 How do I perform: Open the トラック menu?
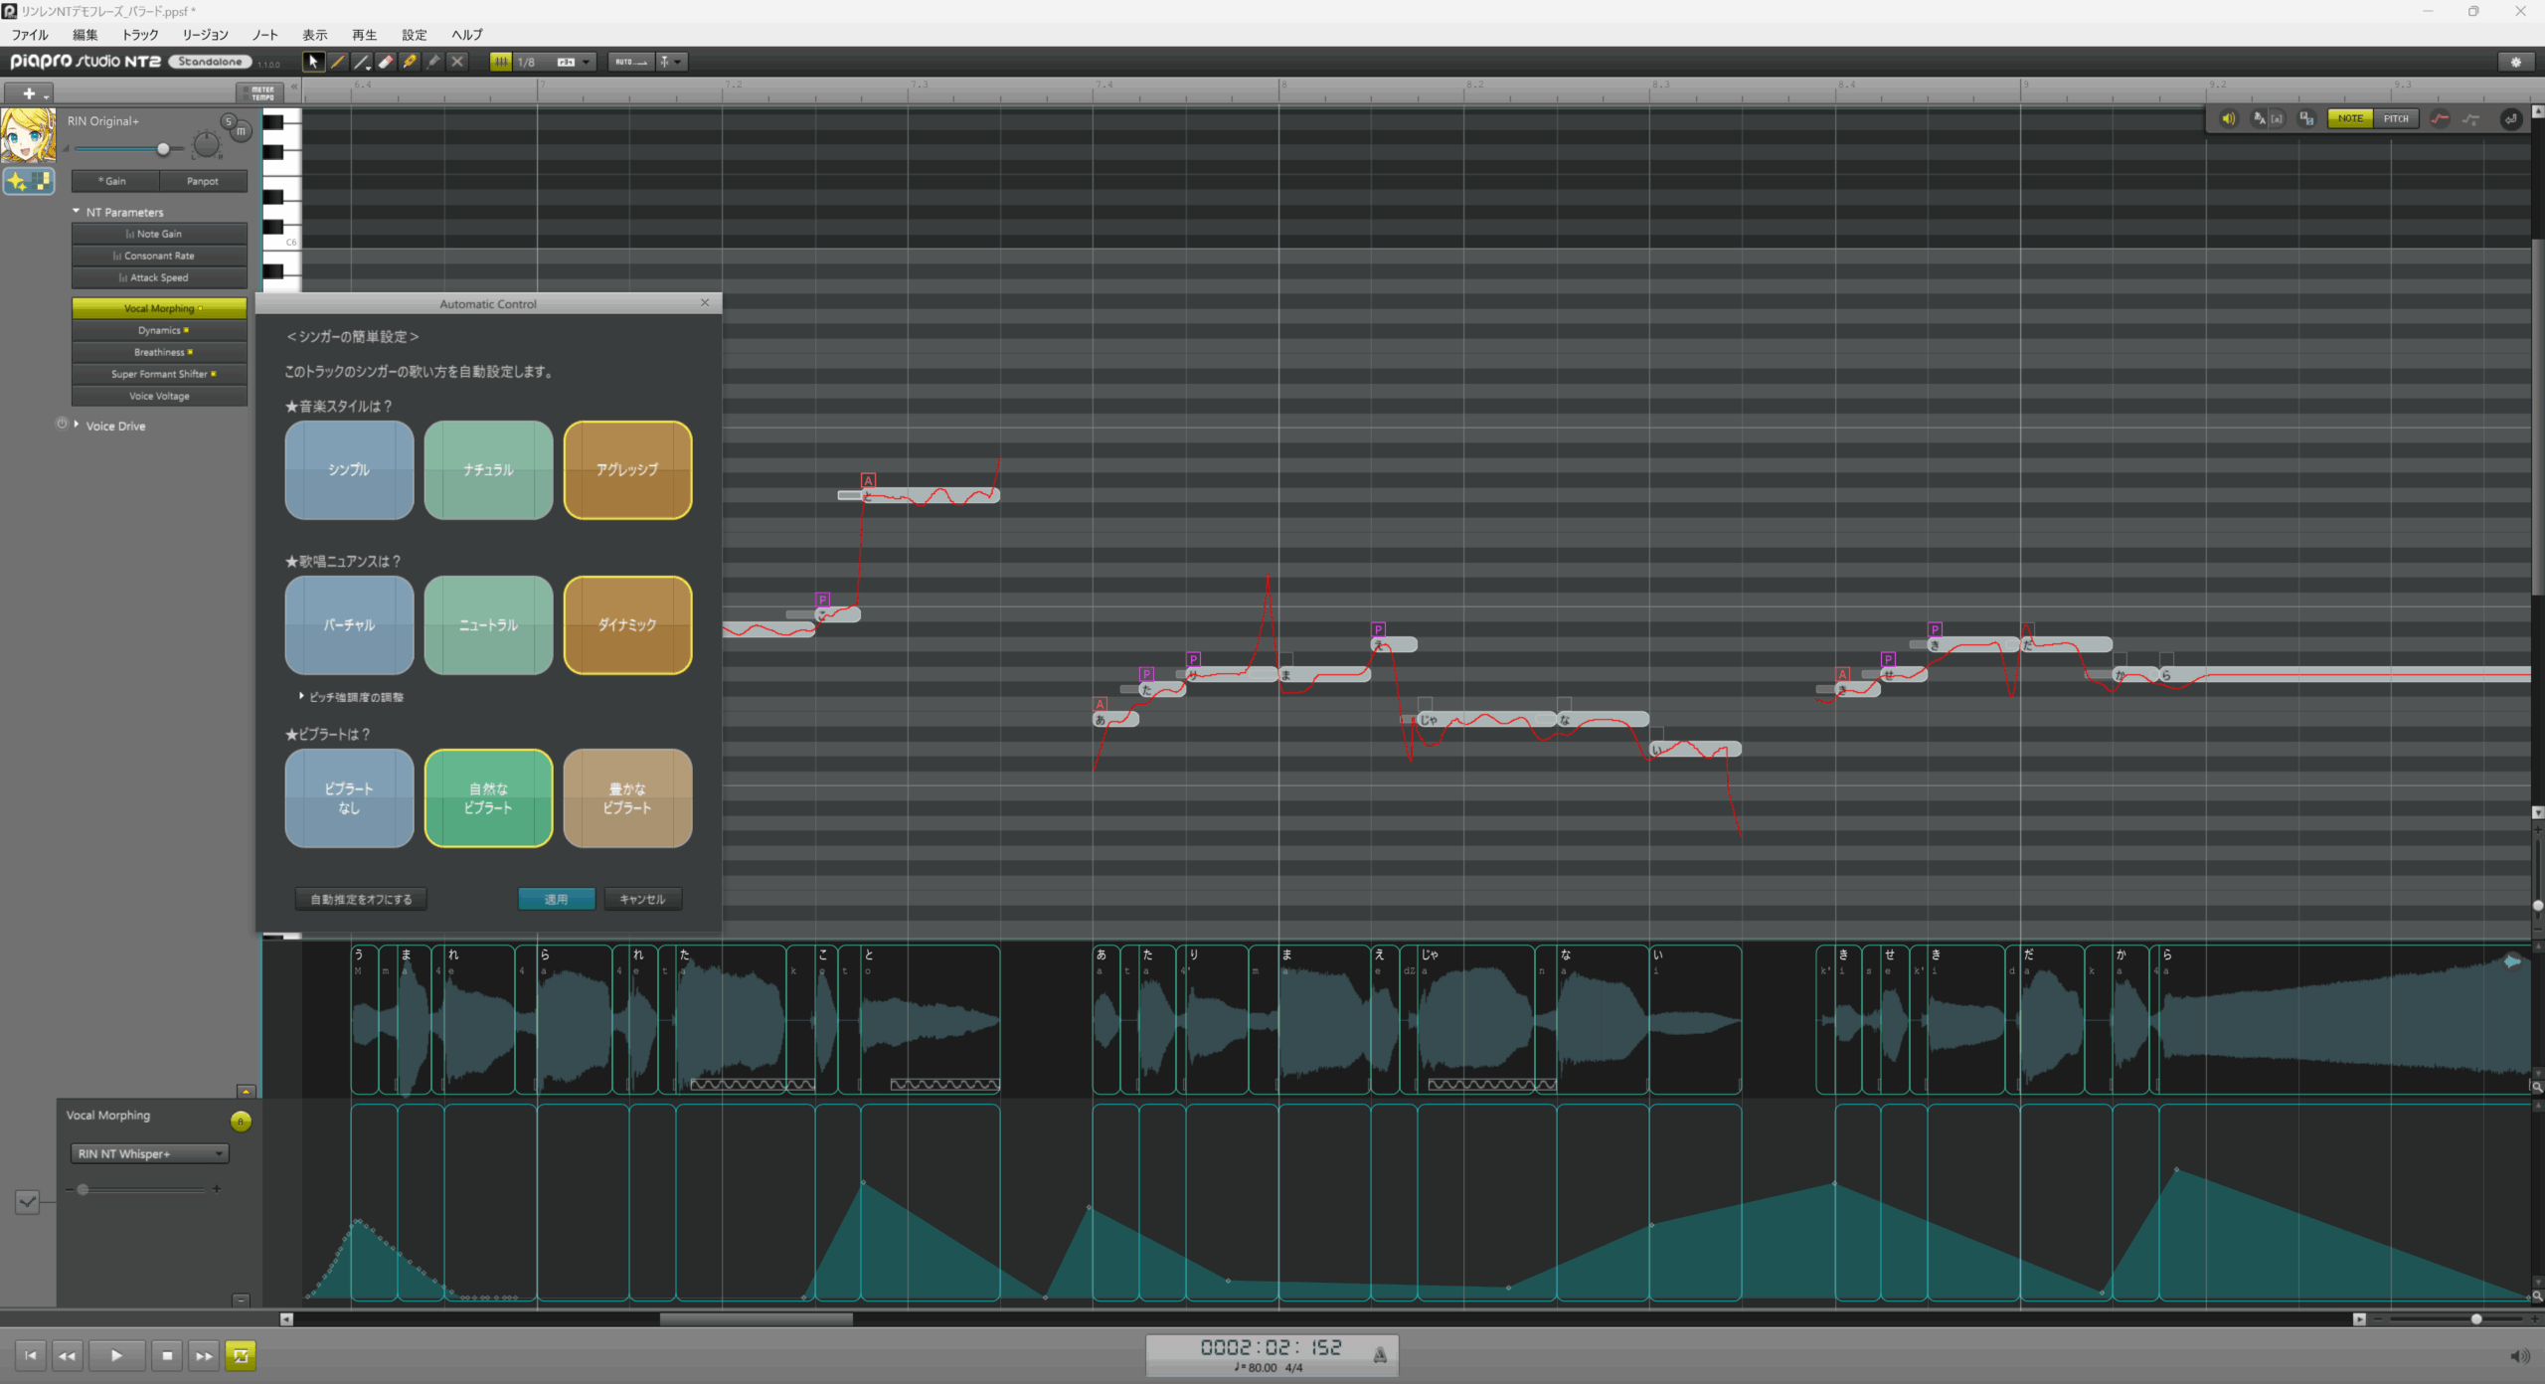pyautogui.click(x=140, y=35)
